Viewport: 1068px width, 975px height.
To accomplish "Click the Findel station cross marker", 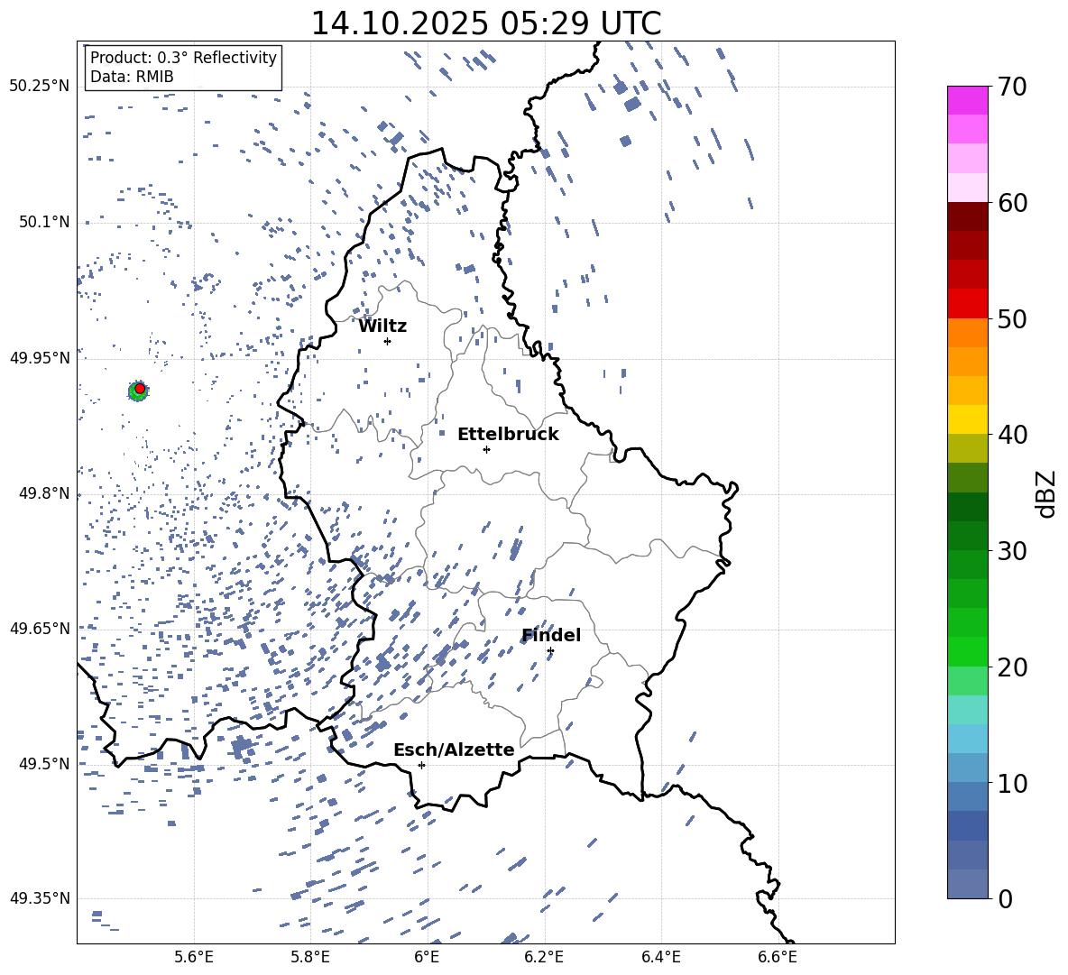I will (x=550, y=650).
